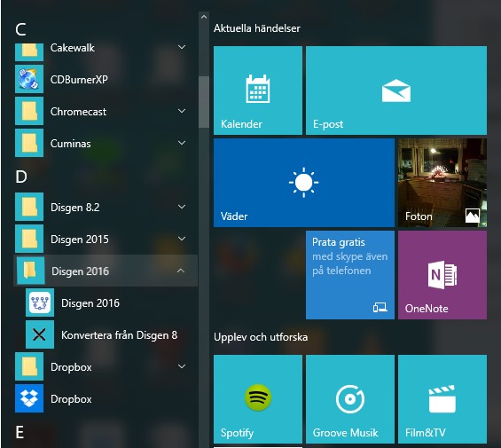Open the Kalender tile
501x448 pixels.
coord(258,90)
